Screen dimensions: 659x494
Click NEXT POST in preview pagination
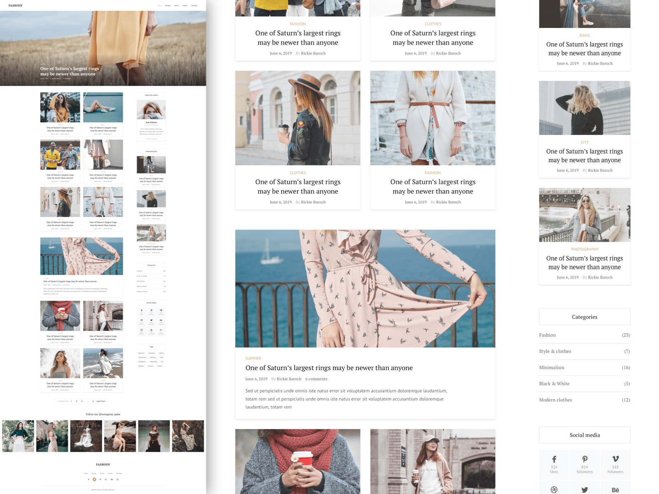[x=101, y=401]
